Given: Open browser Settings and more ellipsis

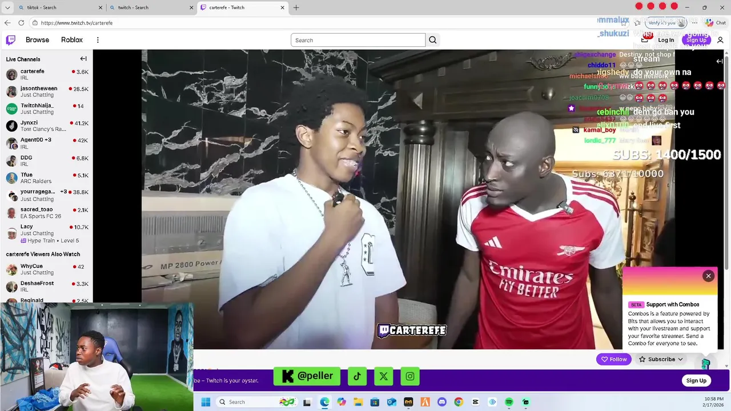Looking at the screenshot, I should [x=694, y=23].
